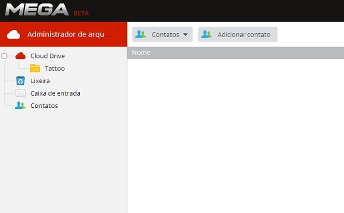Switch to the Contatos section
The height and width of the screenshot is (213, 344).
coord(44,105)
